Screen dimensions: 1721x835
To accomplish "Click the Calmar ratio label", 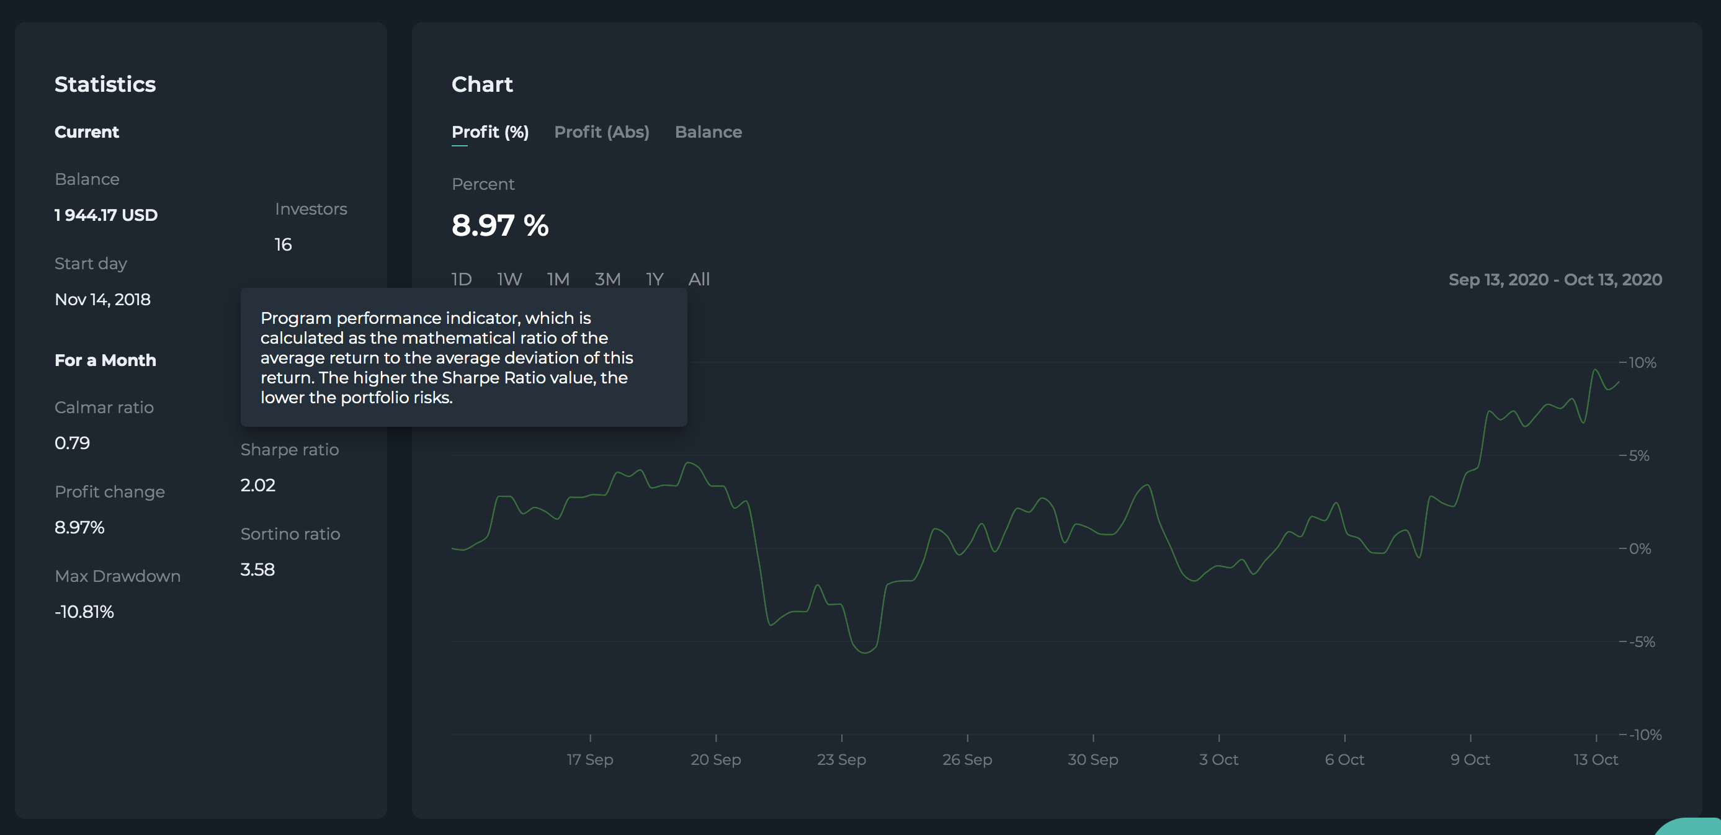I will point(104,407).
